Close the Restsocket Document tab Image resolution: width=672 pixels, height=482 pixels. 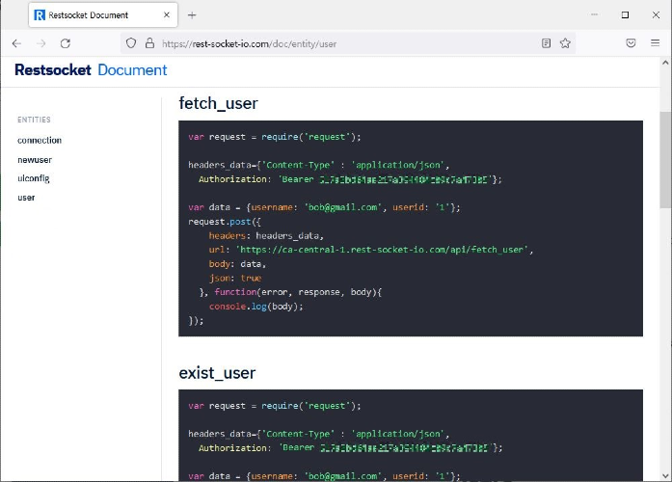pos(168,15)
